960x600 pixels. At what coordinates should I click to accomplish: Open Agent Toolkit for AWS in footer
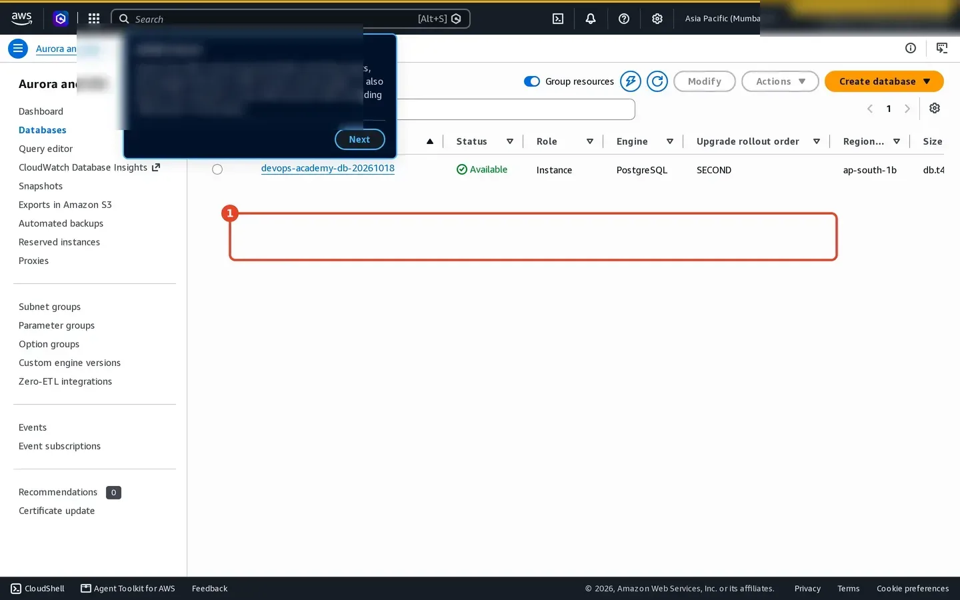coord(128,589)
